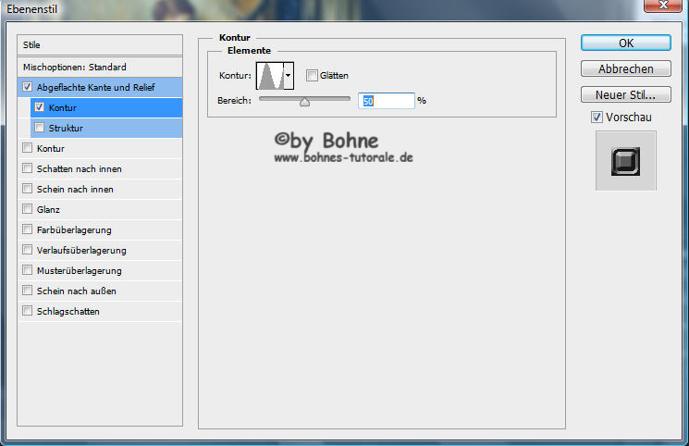
Task: Click the Bereich percentage input field
Action: [387, 101]
